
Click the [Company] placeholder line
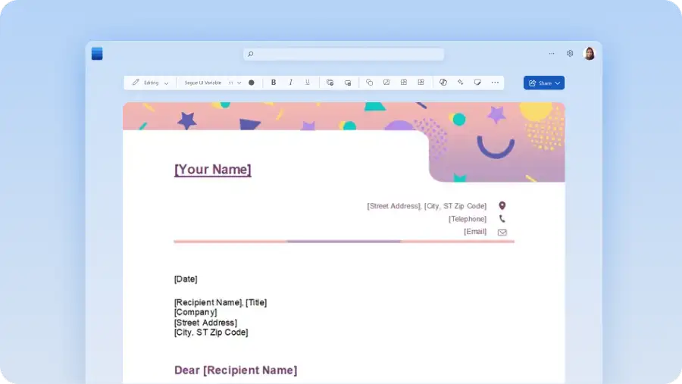pos(196,312)
